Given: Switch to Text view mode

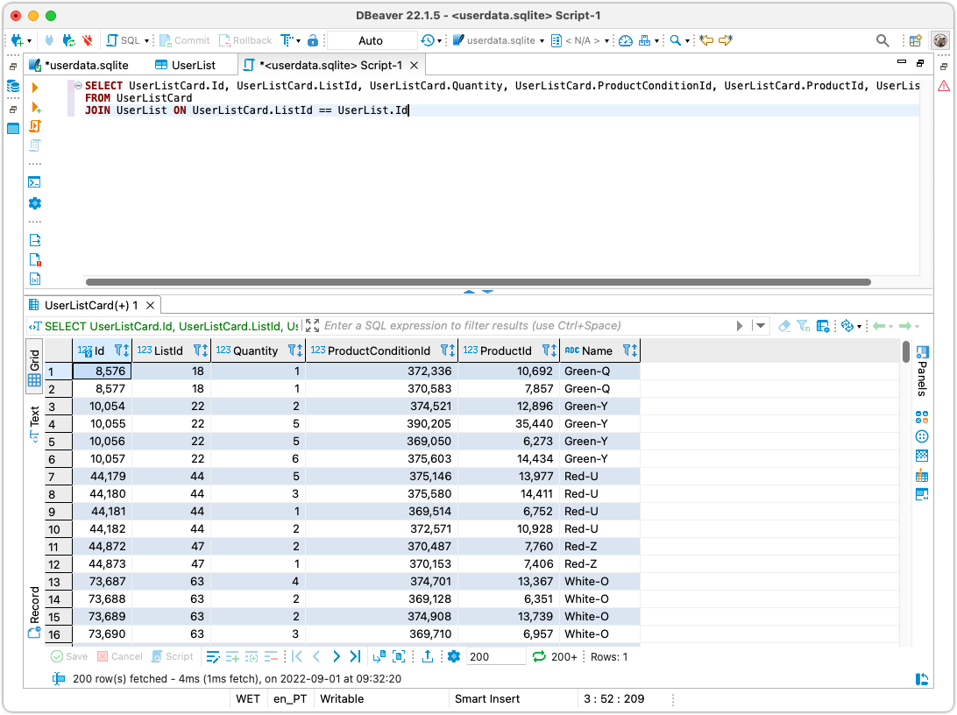Looking at the screenshot, I should [35, 423].
